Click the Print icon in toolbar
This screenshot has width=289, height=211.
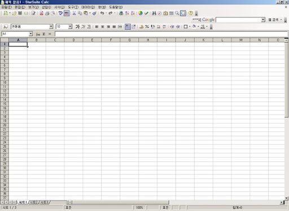(47, 13)
